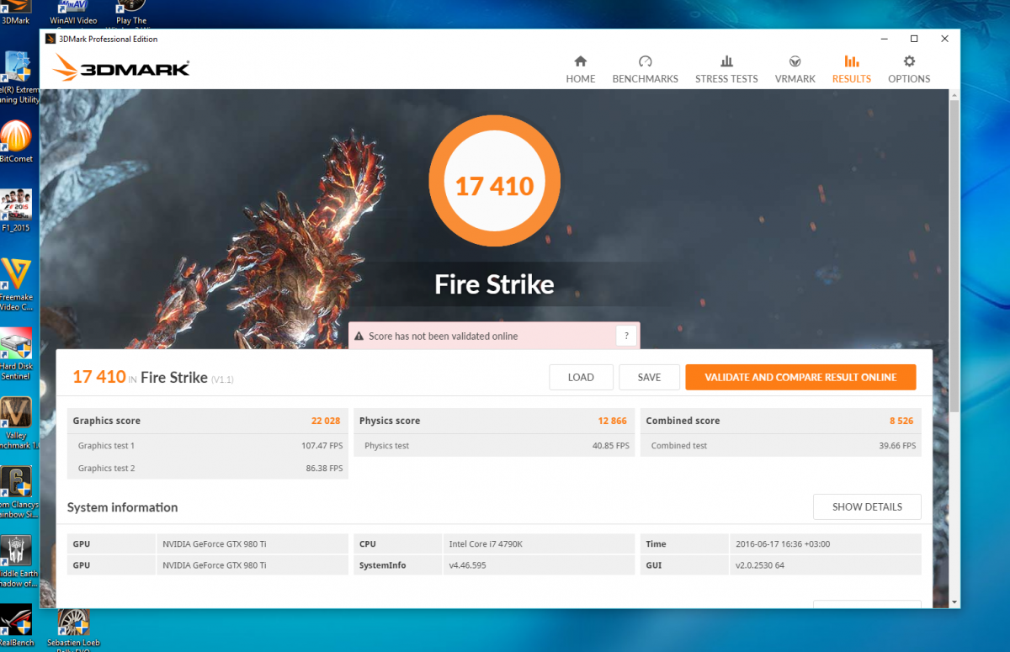Click the scrollbar down arrow in 3DMark
1010x652 pixels.
point(954,602)
